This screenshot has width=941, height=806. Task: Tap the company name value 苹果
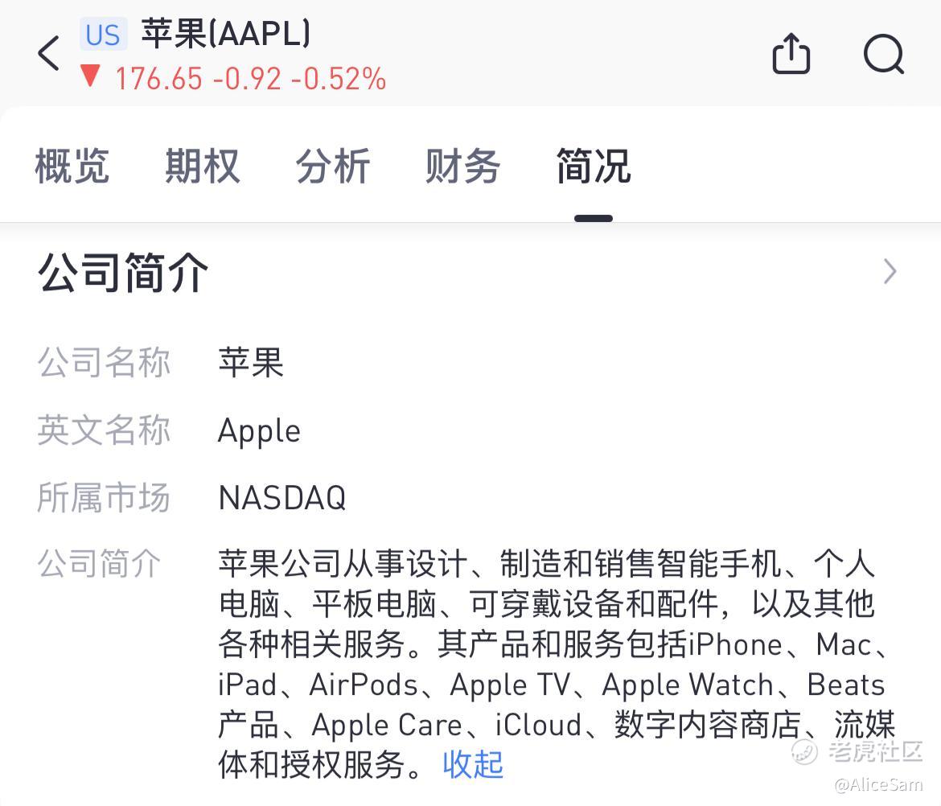click(x=251, y=363)
